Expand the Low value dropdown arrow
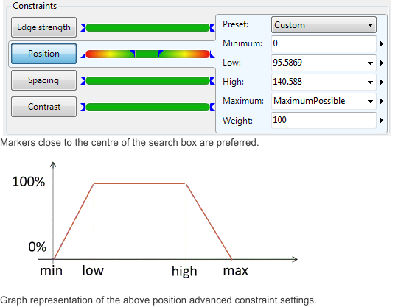This screenshot has width=412, height=307. (370, 63)
